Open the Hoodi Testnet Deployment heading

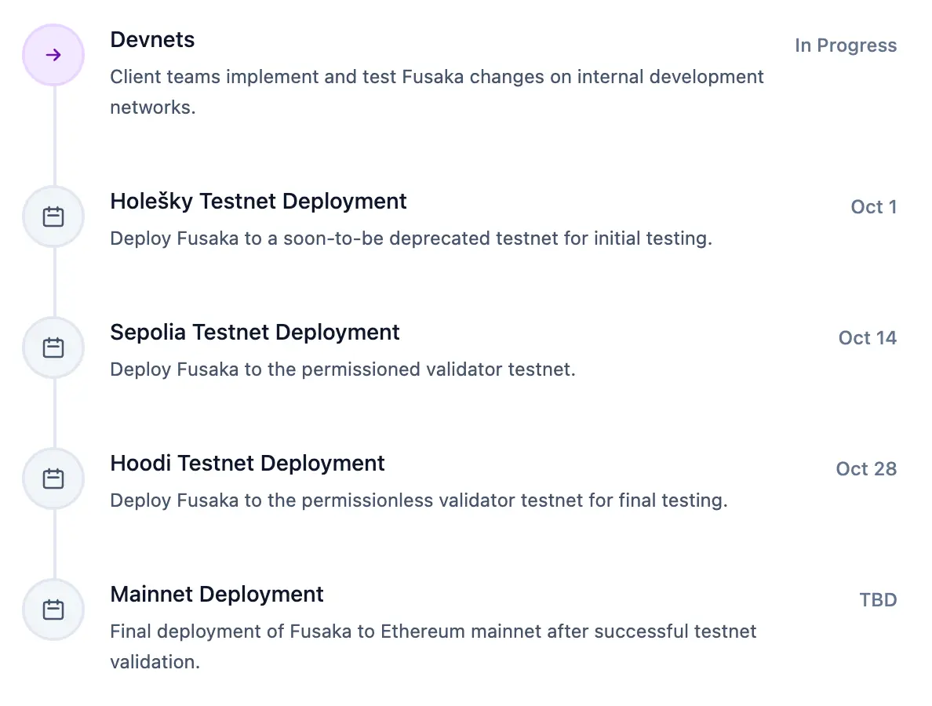[x=247, y=464]
